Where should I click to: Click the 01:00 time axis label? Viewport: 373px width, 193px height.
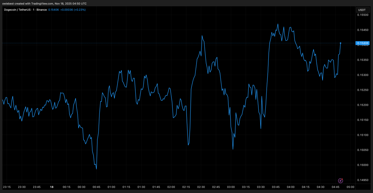pos(111,187)
